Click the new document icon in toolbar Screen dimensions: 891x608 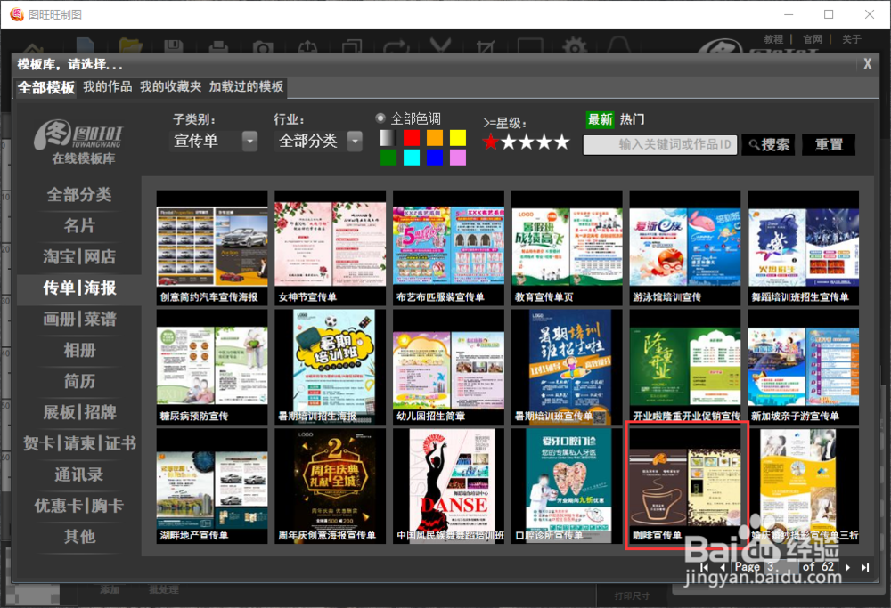[86, 45]
